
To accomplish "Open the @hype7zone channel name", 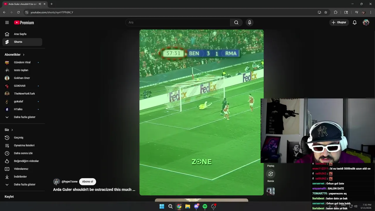I will pos(69,182).
